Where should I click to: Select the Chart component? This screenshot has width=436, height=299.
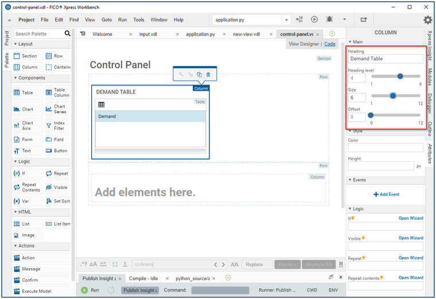pyautogui.click(x=28, y=109)
